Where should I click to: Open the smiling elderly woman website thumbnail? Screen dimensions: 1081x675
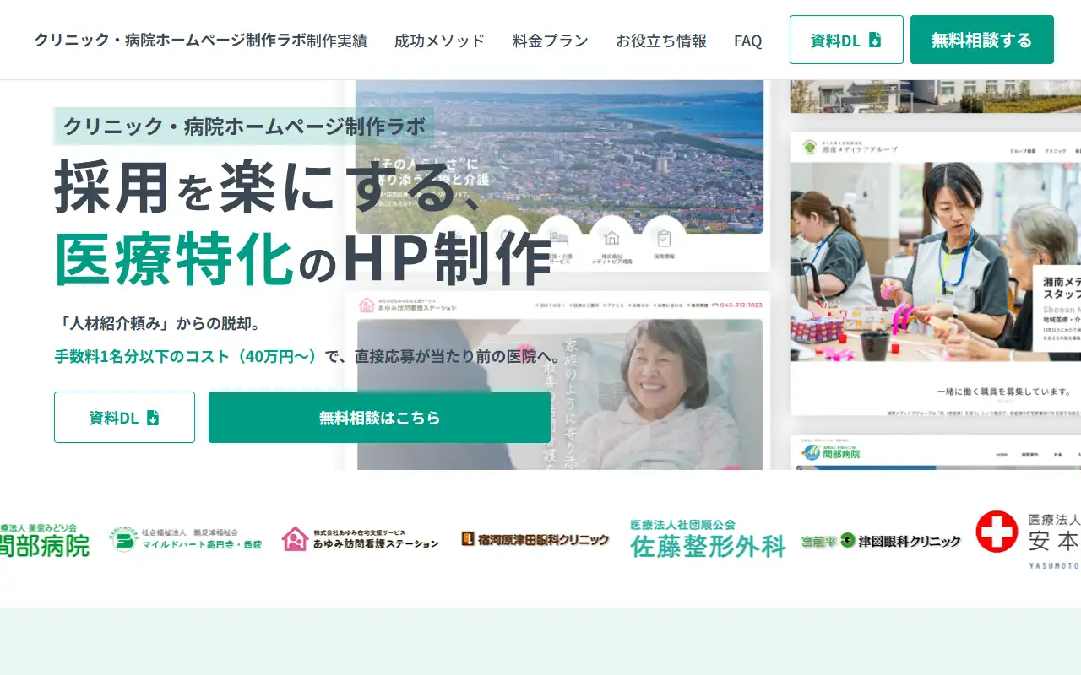click(559, 380)
